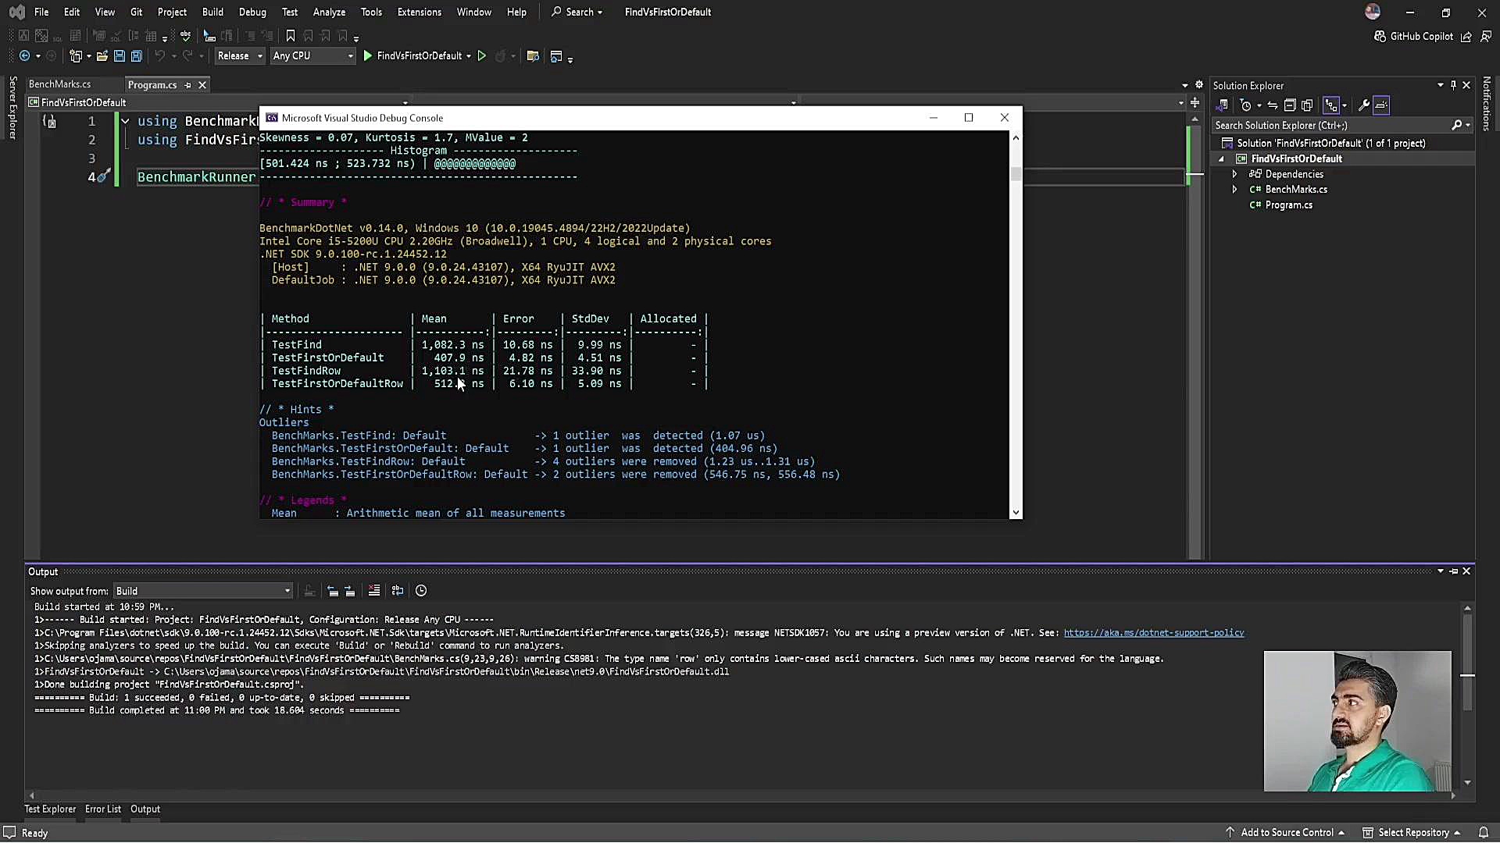Image resolution: width=1500 pixels, height=843 pixels.
Task: Click the account avatar in title bar
Action: point(1373,12)
